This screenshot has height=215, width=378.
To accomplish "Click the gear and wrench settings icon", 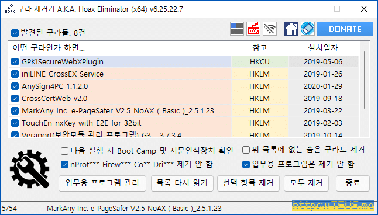I will coord(30,169).
